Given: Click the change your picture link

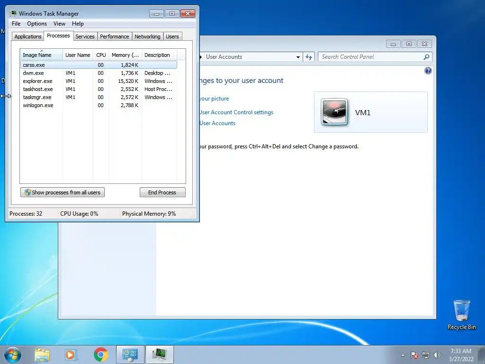Looking at the screenshot, I should point(214,99).
